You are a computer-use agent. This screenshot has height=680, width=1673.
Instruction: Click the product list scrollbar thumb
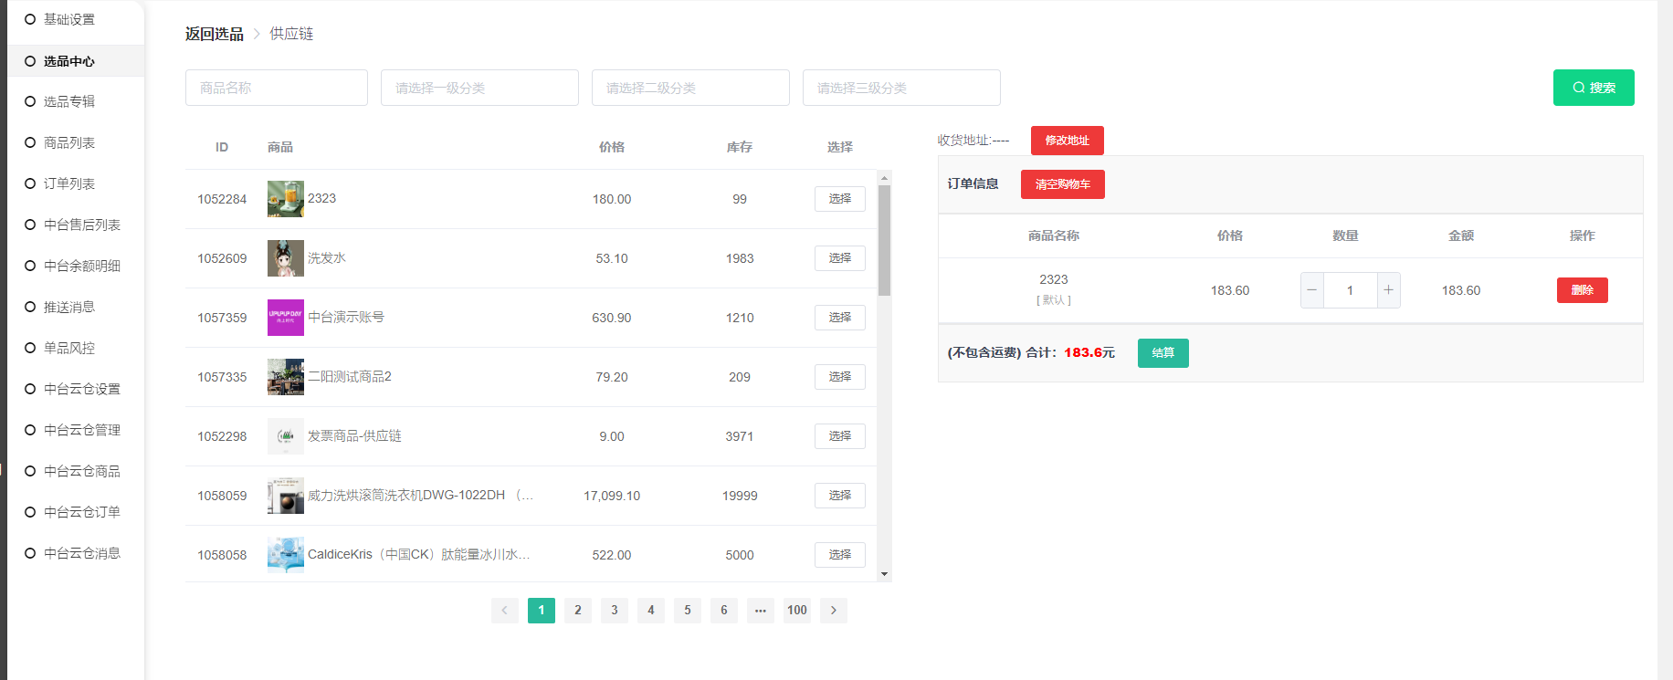coord(884,241)
